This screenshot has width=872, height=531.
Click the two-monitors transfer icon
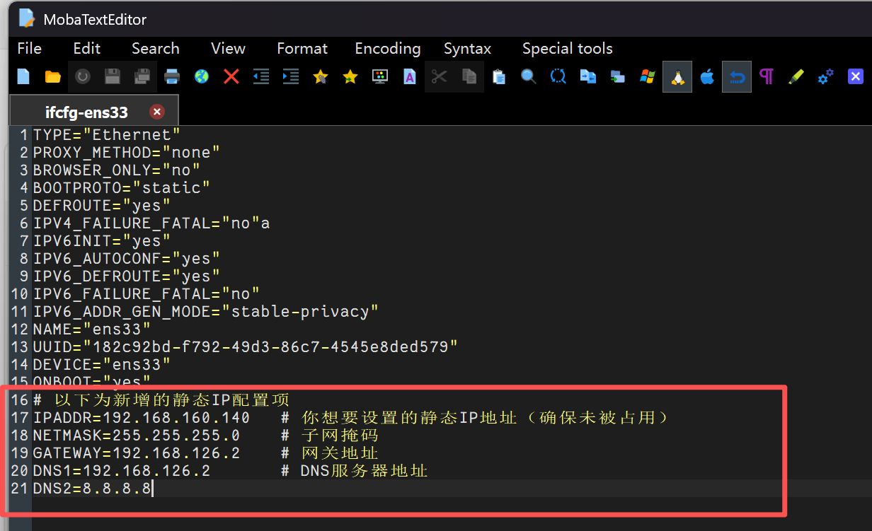click(x=618, y=76)
